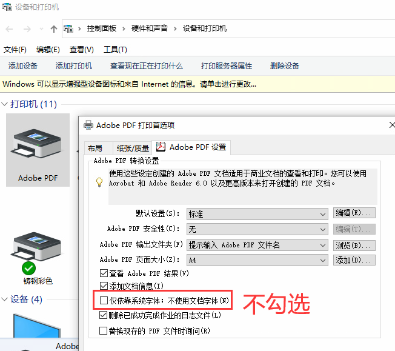
Task: Click 硬件和声音 in the address breadcrumb
Action: [150, 28]
